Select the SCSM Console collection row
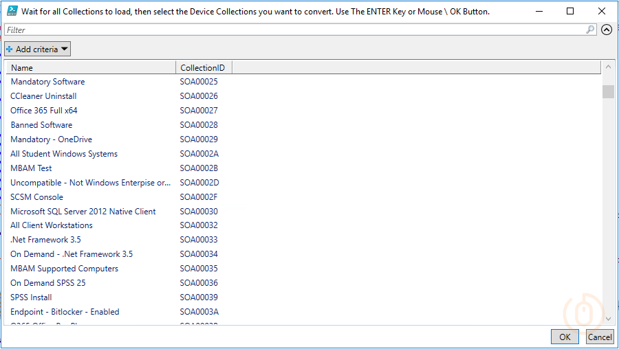 point(36,197)
